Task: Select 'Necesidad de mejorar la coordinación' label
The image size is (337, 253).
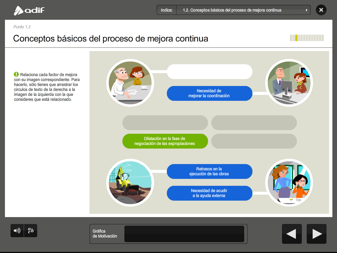Action: point(209,93)
